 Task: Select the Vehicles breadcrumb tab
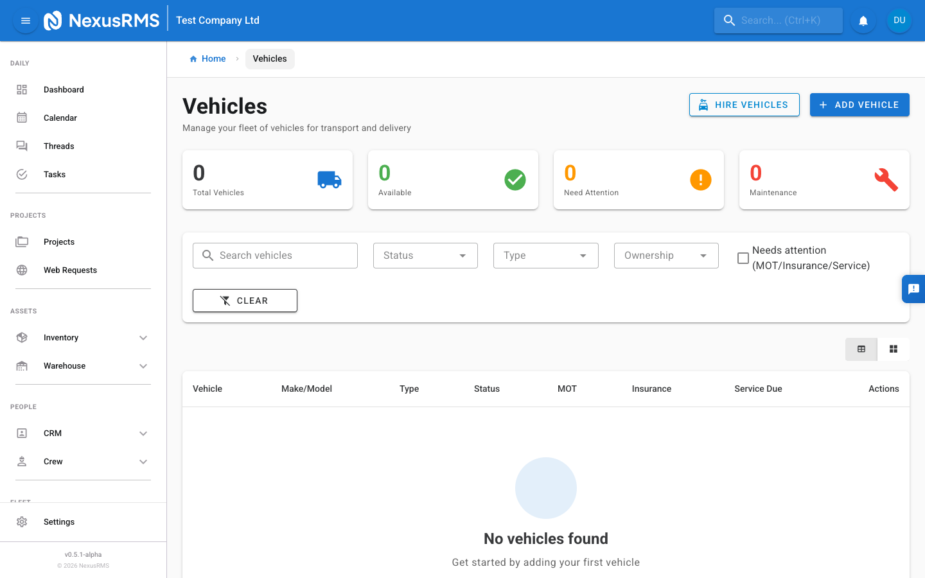(x=270, y=58)
